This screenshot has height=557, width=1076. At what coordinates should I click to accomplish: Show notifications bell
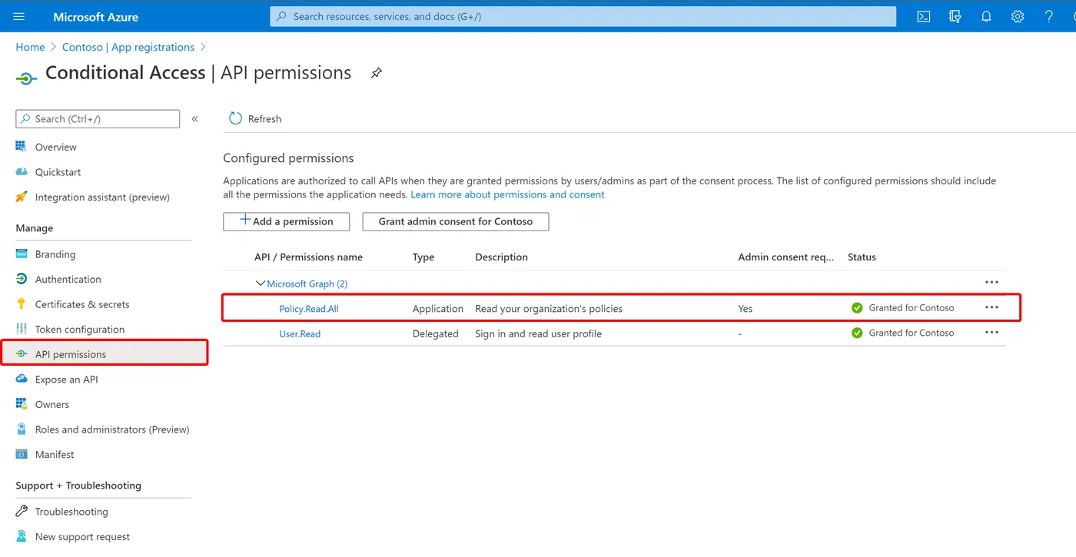[986, 16]
